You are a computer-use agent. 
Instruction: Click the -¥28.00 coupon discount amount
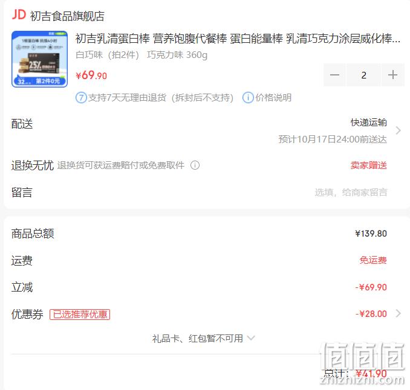(371, 313)
